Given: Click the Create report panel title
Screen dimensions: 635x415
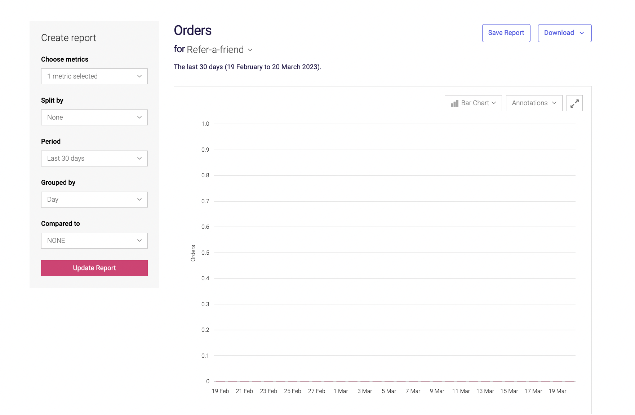Looking at the screenshot, I should [x=68, y=38].
